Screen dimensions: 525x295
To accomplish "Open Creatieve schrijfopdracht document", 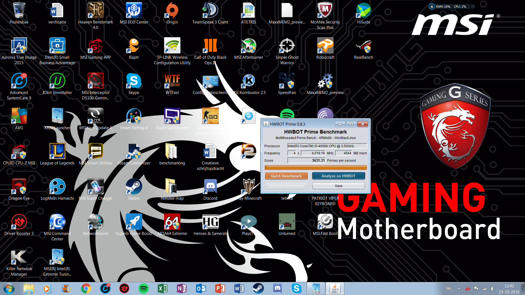I will [x=210, y=157].
